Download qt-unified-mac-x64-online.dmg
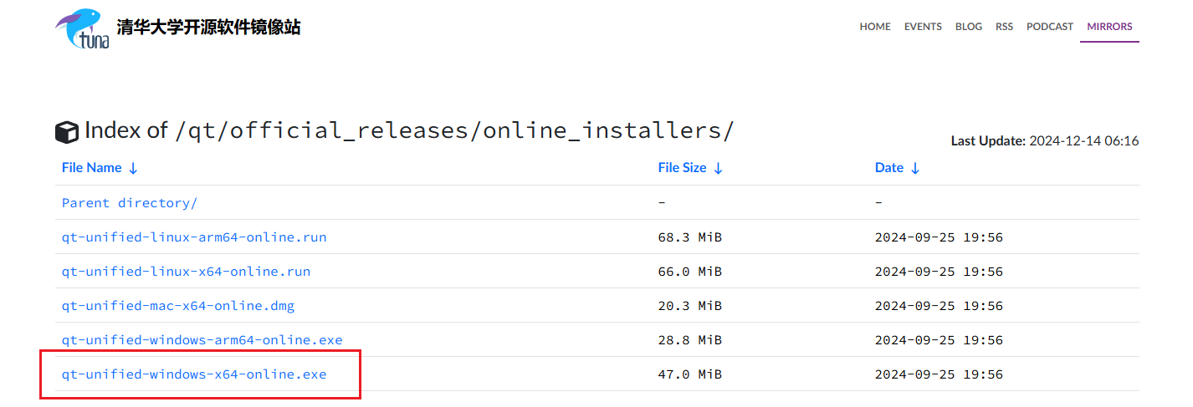Image resolution: width=1193 pixels, height=407 pixels. 178,306
